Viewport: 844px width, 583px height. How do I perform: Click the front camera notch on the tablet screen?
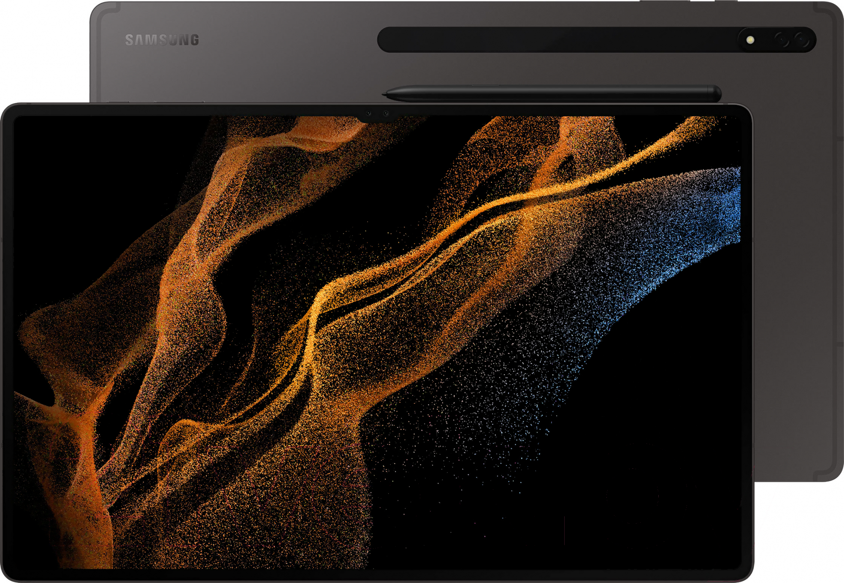point(377,114)
